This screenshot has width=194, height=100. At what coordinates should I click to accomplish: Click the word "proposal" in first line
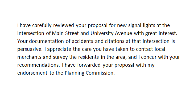click(98, 26)
